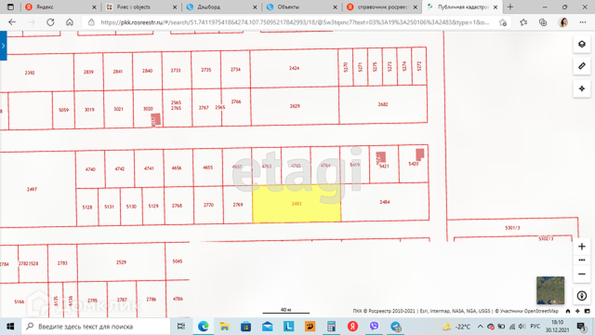Open File Explorer from taskbar
Viewport: 595px width, 335px height.
[225, 326]
